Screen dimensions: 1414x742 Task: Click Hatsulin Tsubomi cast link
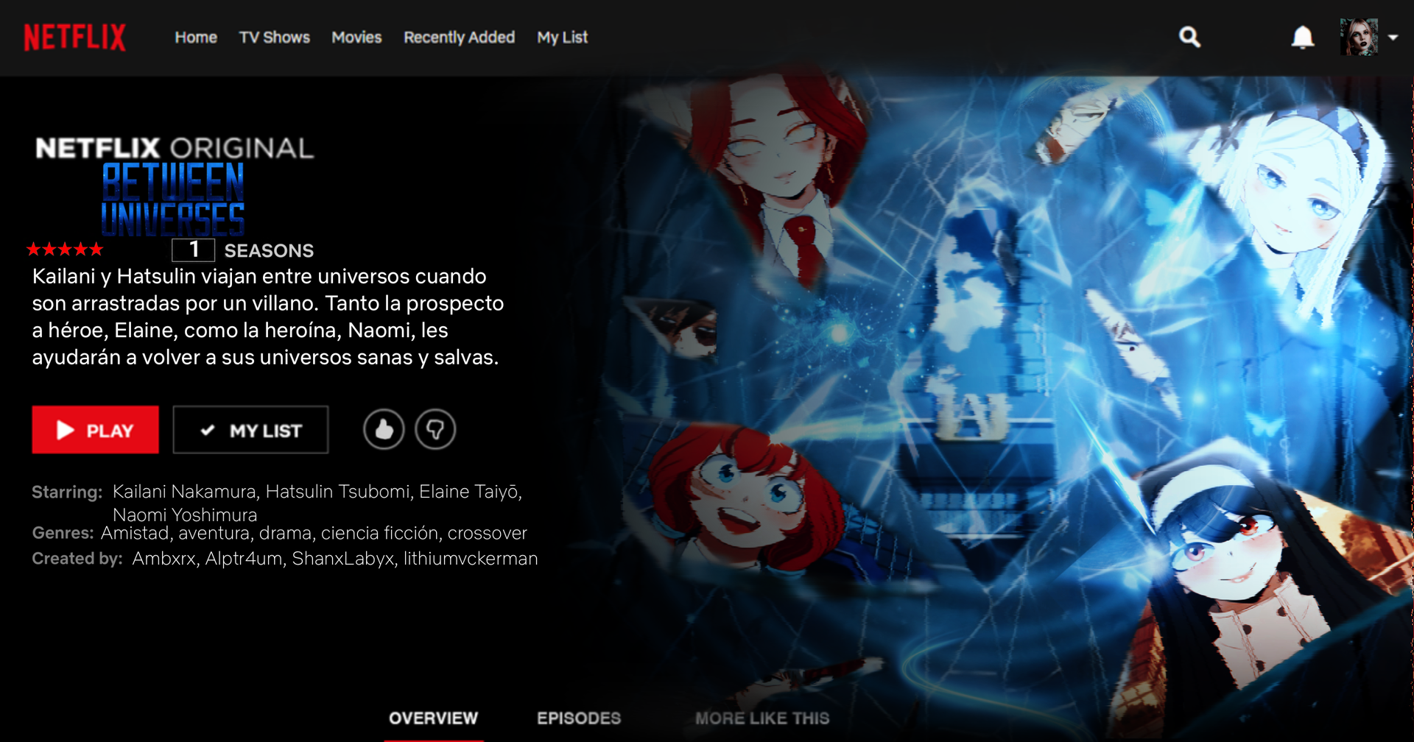337,492
